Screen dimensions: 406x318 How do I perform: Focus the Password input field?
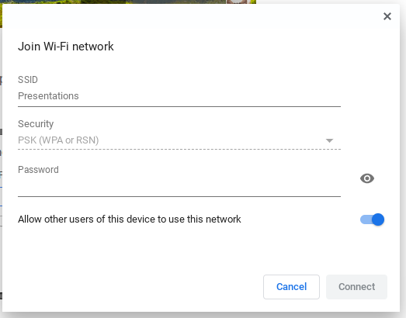coord(179,187)
